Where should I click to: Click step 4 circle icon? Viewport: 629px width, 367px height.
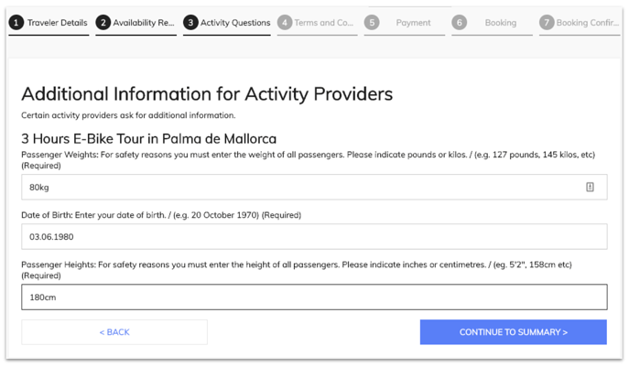285,23
